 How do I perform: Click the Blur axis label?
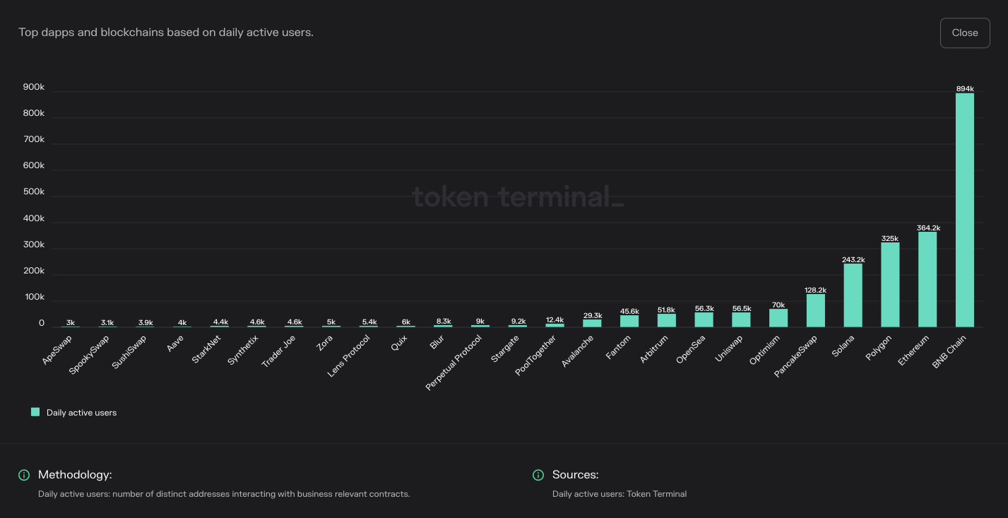pyautogui.click(x=438, y=343)
